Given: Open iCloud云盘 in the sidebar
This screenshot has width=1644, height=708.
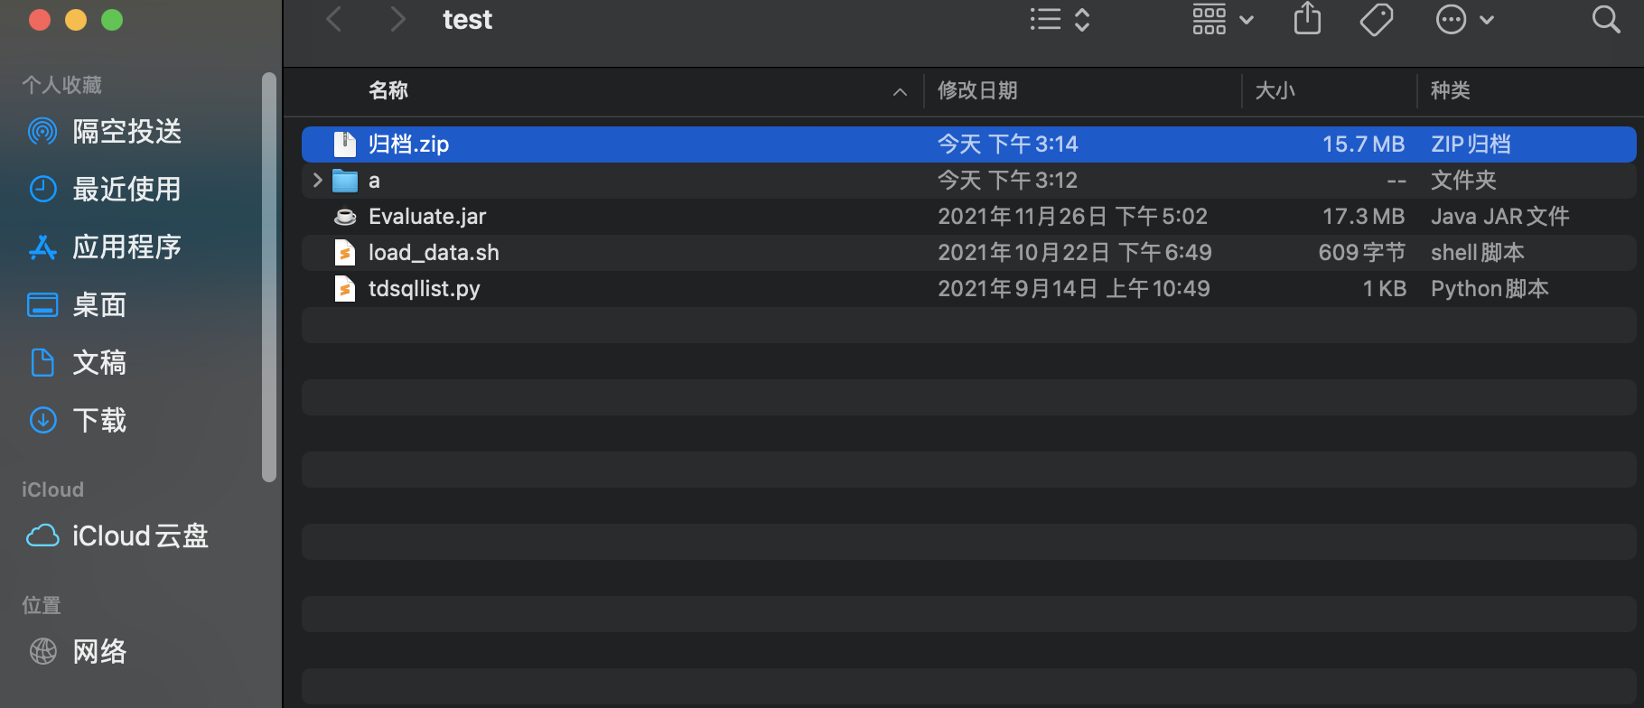Looking at the screenshot, I should coord(139,536).
